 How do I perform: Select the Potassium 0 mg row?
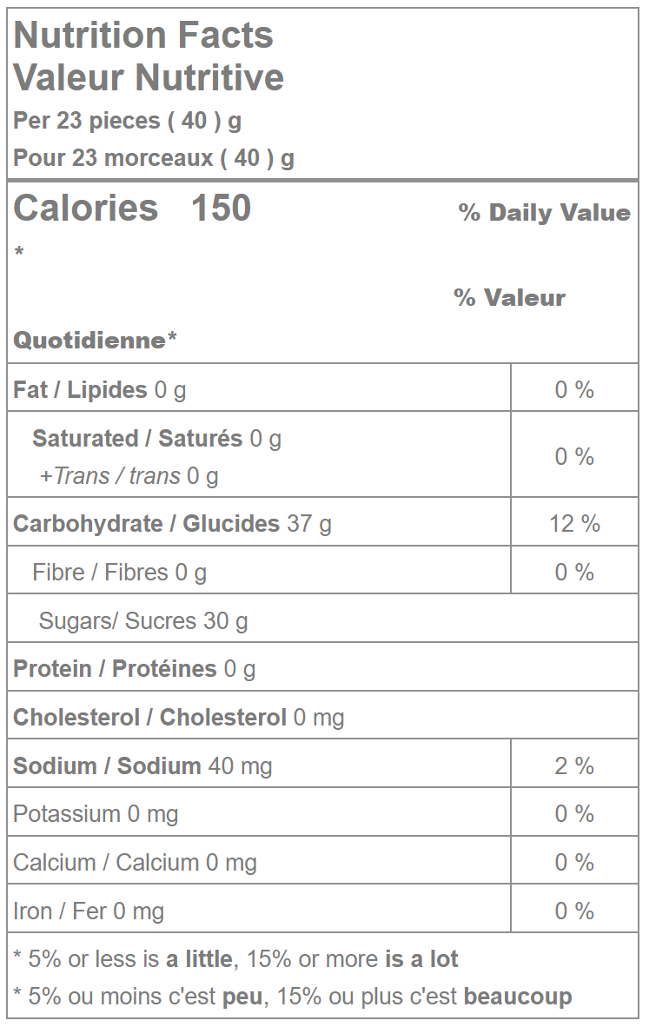96,814
